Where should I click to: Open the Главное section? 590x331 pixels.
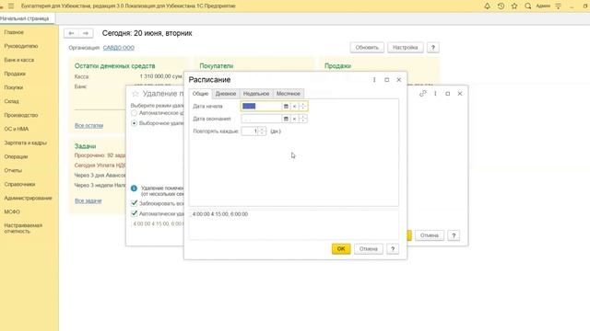(x=14, y=32)
